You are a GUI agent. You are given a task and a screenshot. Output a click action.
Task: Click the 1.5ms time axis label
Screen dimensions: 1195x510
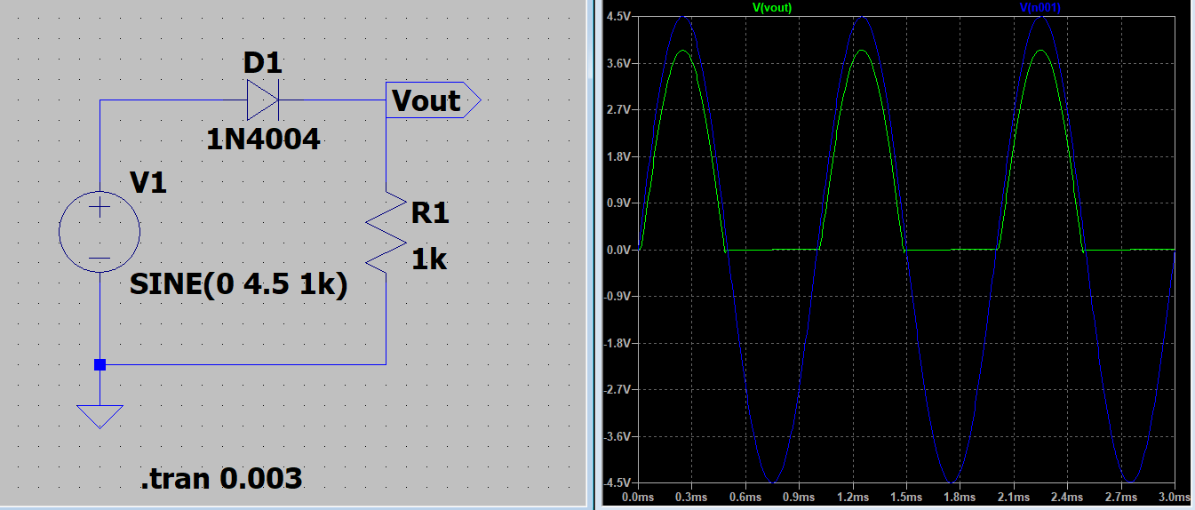click(x=907, y=498)
